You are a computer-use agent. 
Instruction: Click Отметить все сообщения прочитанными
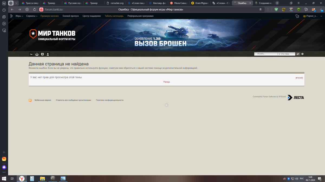[x=73, y=100]
